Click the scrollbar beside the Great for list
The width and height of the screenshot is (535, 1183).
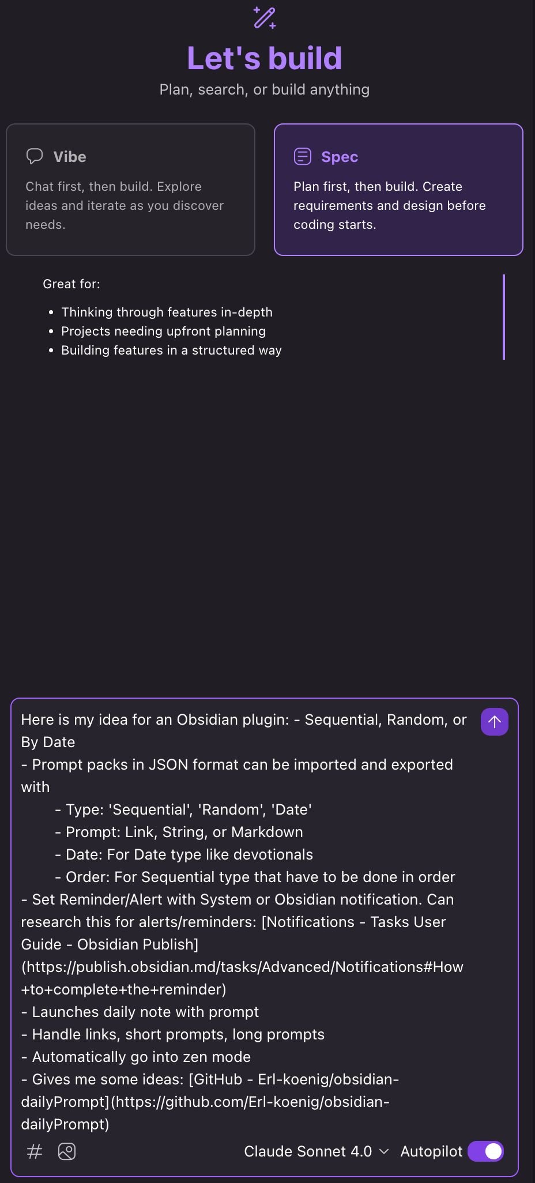pyautogui.click(x=503, y=317)
